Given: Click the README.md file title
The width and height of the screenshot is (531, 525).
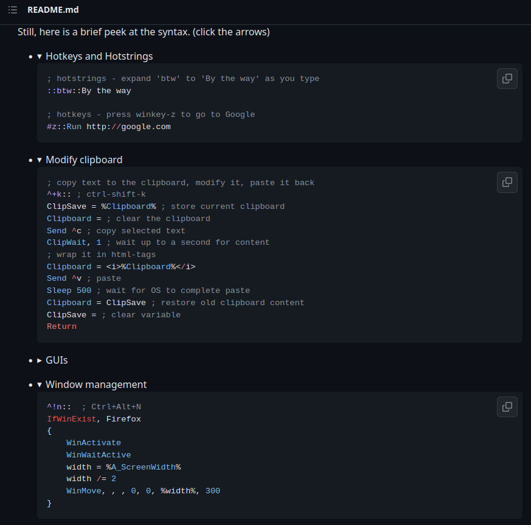Looking at the screenshot, I should pos(53,10).
